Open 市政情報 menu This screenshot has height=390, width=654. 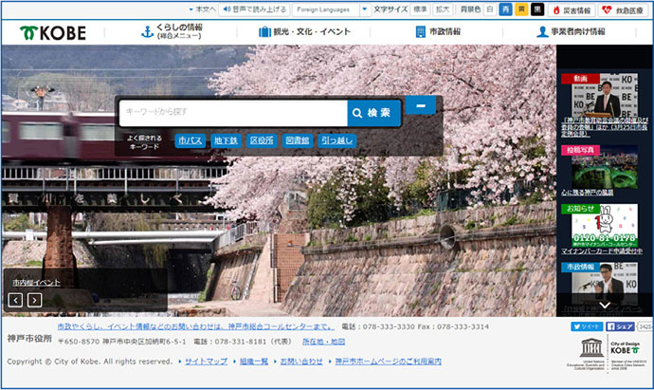[x=438, y=31]
